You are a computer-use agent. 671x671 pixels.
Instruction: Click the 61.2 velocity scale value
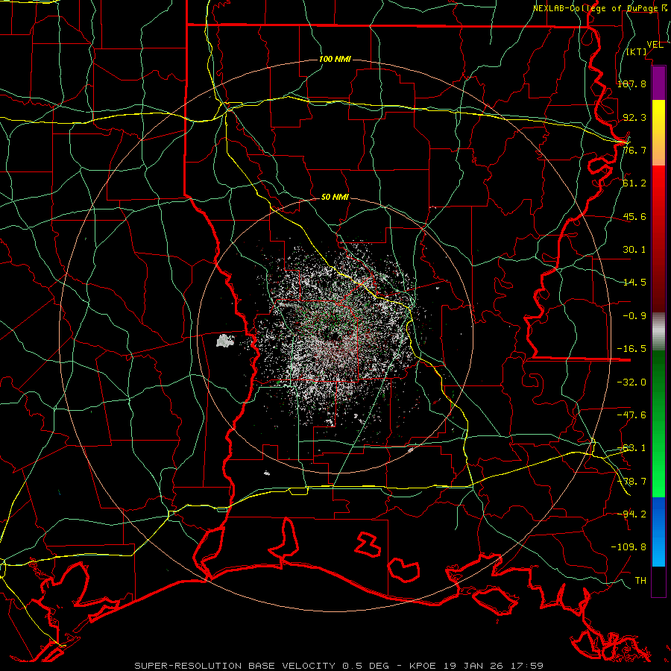pos(634,183)
